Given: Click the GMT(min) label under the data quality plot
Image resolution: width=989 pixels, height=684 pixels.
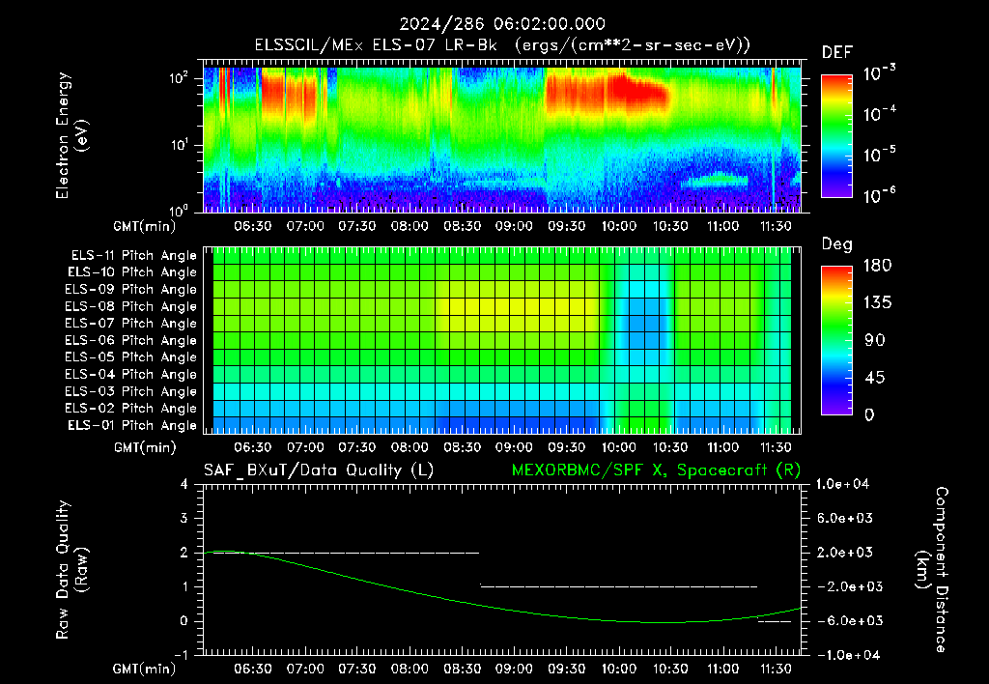Looking at the screenshot, I should [145, 669].
